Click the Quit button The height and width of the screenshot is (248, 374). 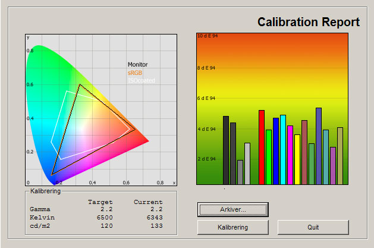point(313,227)
